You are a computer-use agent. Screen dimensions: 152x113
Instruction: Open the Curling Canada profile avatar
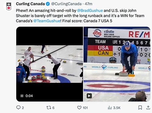pyautogui.click(x=9, y=6)
